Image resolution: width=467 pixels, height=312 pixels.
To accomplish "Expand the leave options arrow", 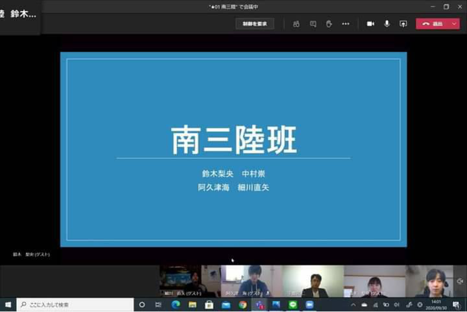I will point(454,24).
